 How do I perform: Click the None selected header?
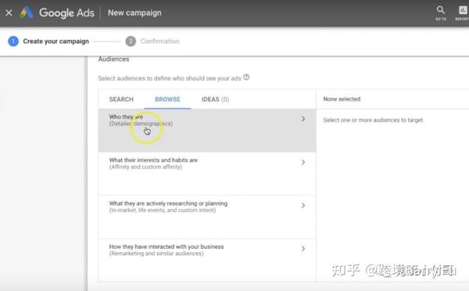pos(342,99)
